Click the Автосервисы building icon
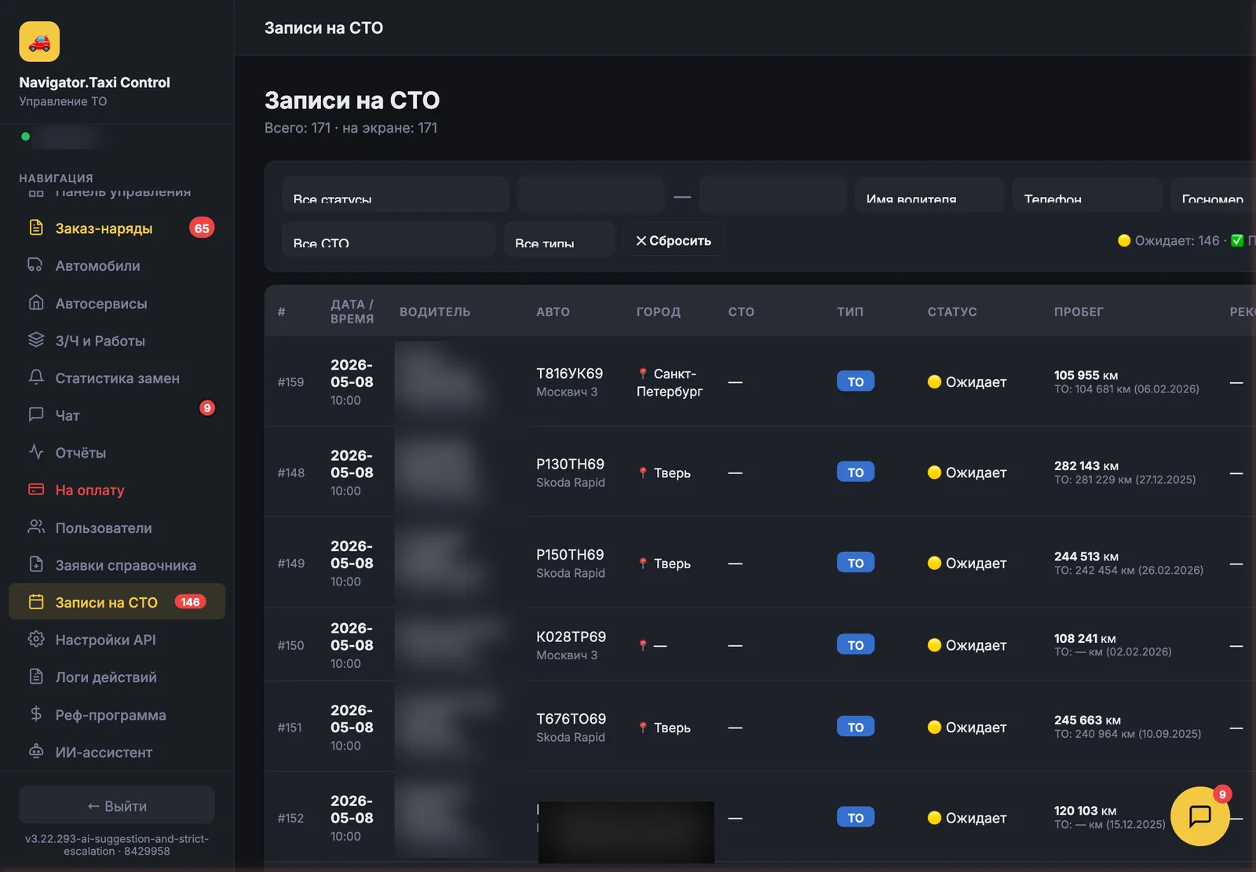1256x872 pixels. pos(36,303)
